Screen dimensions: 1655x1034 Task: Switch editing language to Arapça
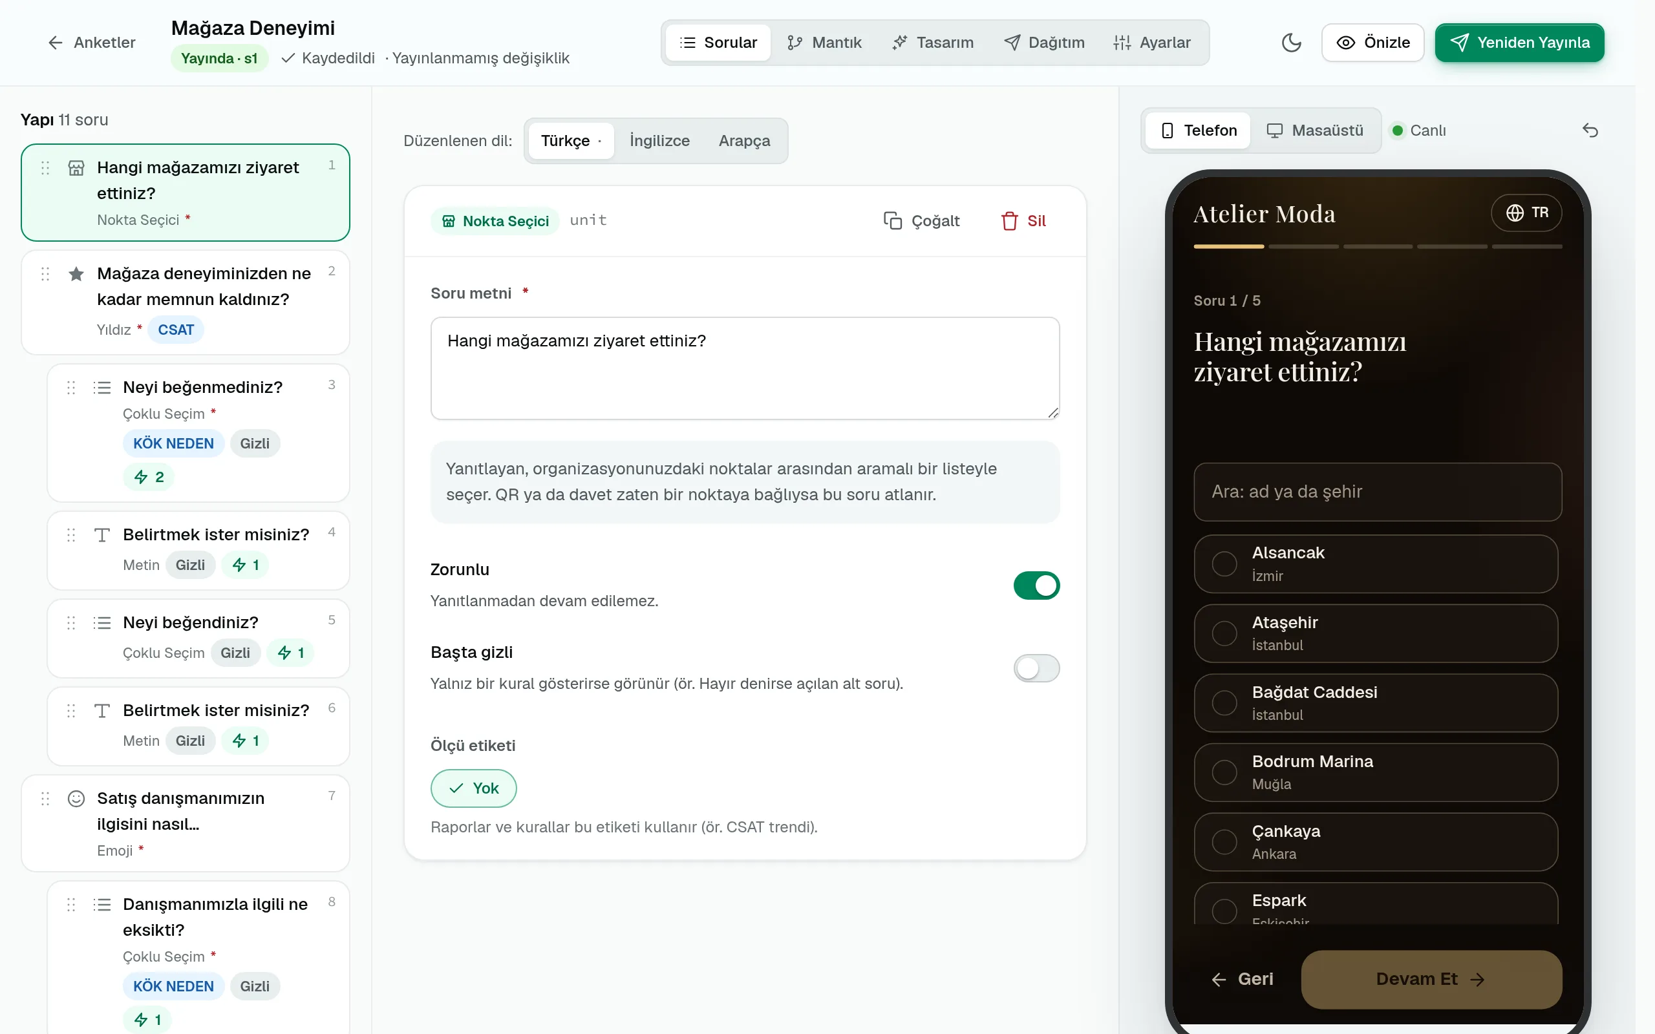[744, 141]
